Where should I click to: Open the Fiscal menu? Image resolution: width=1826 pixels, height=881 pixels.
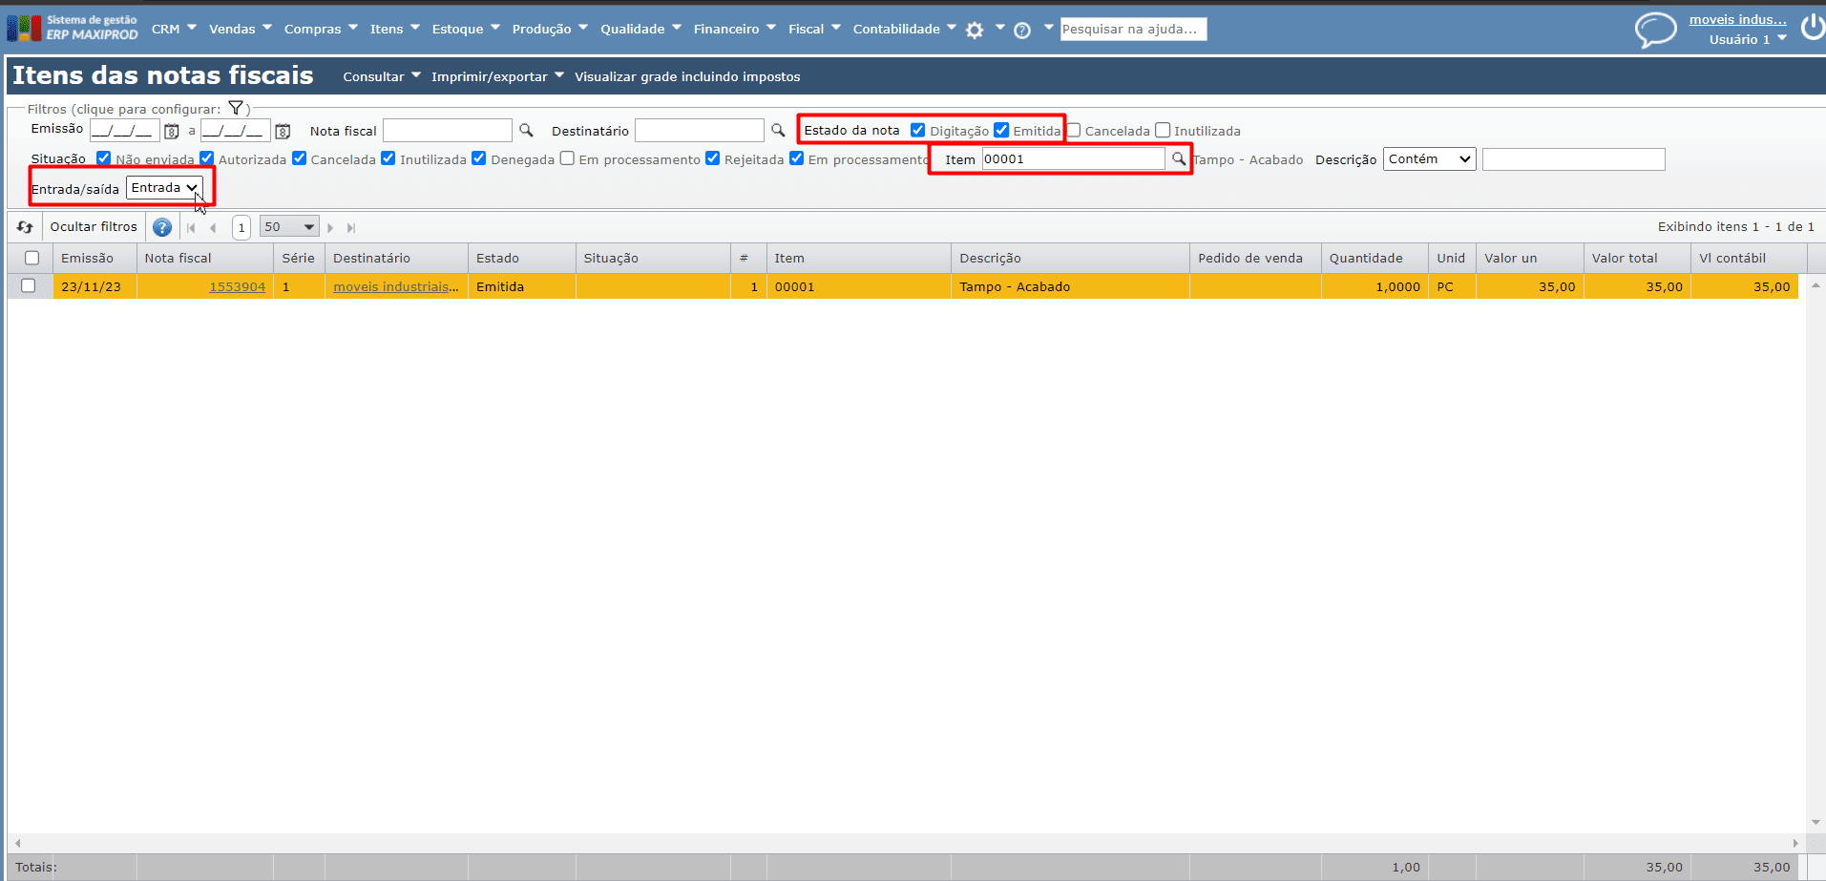tap(814, 29)
